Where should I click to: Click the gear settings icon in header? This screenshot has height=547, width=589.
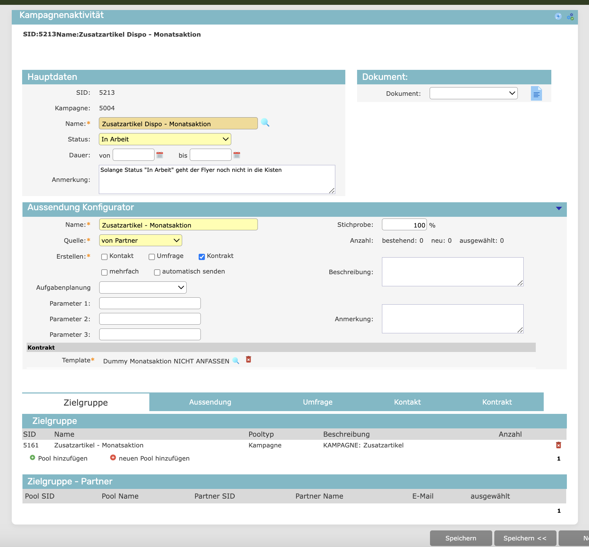coord(570,16)
